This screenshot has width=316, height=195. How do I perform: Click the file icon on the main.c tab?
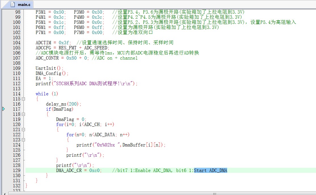click(12, 4)
